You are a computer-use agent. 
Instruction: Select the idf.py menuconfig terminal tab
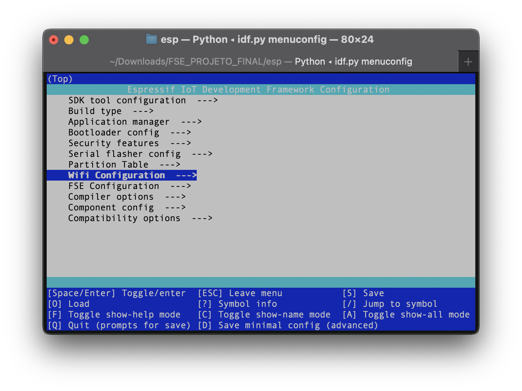coord(261,62)
